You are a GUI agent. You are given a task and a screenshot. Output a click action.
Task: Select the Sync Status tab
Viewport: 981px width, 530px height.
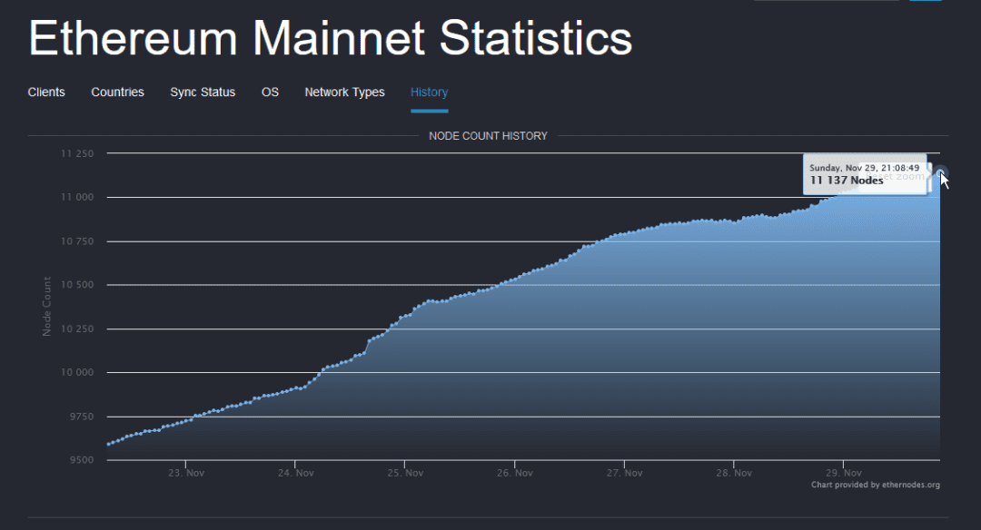tap(203, 92)
